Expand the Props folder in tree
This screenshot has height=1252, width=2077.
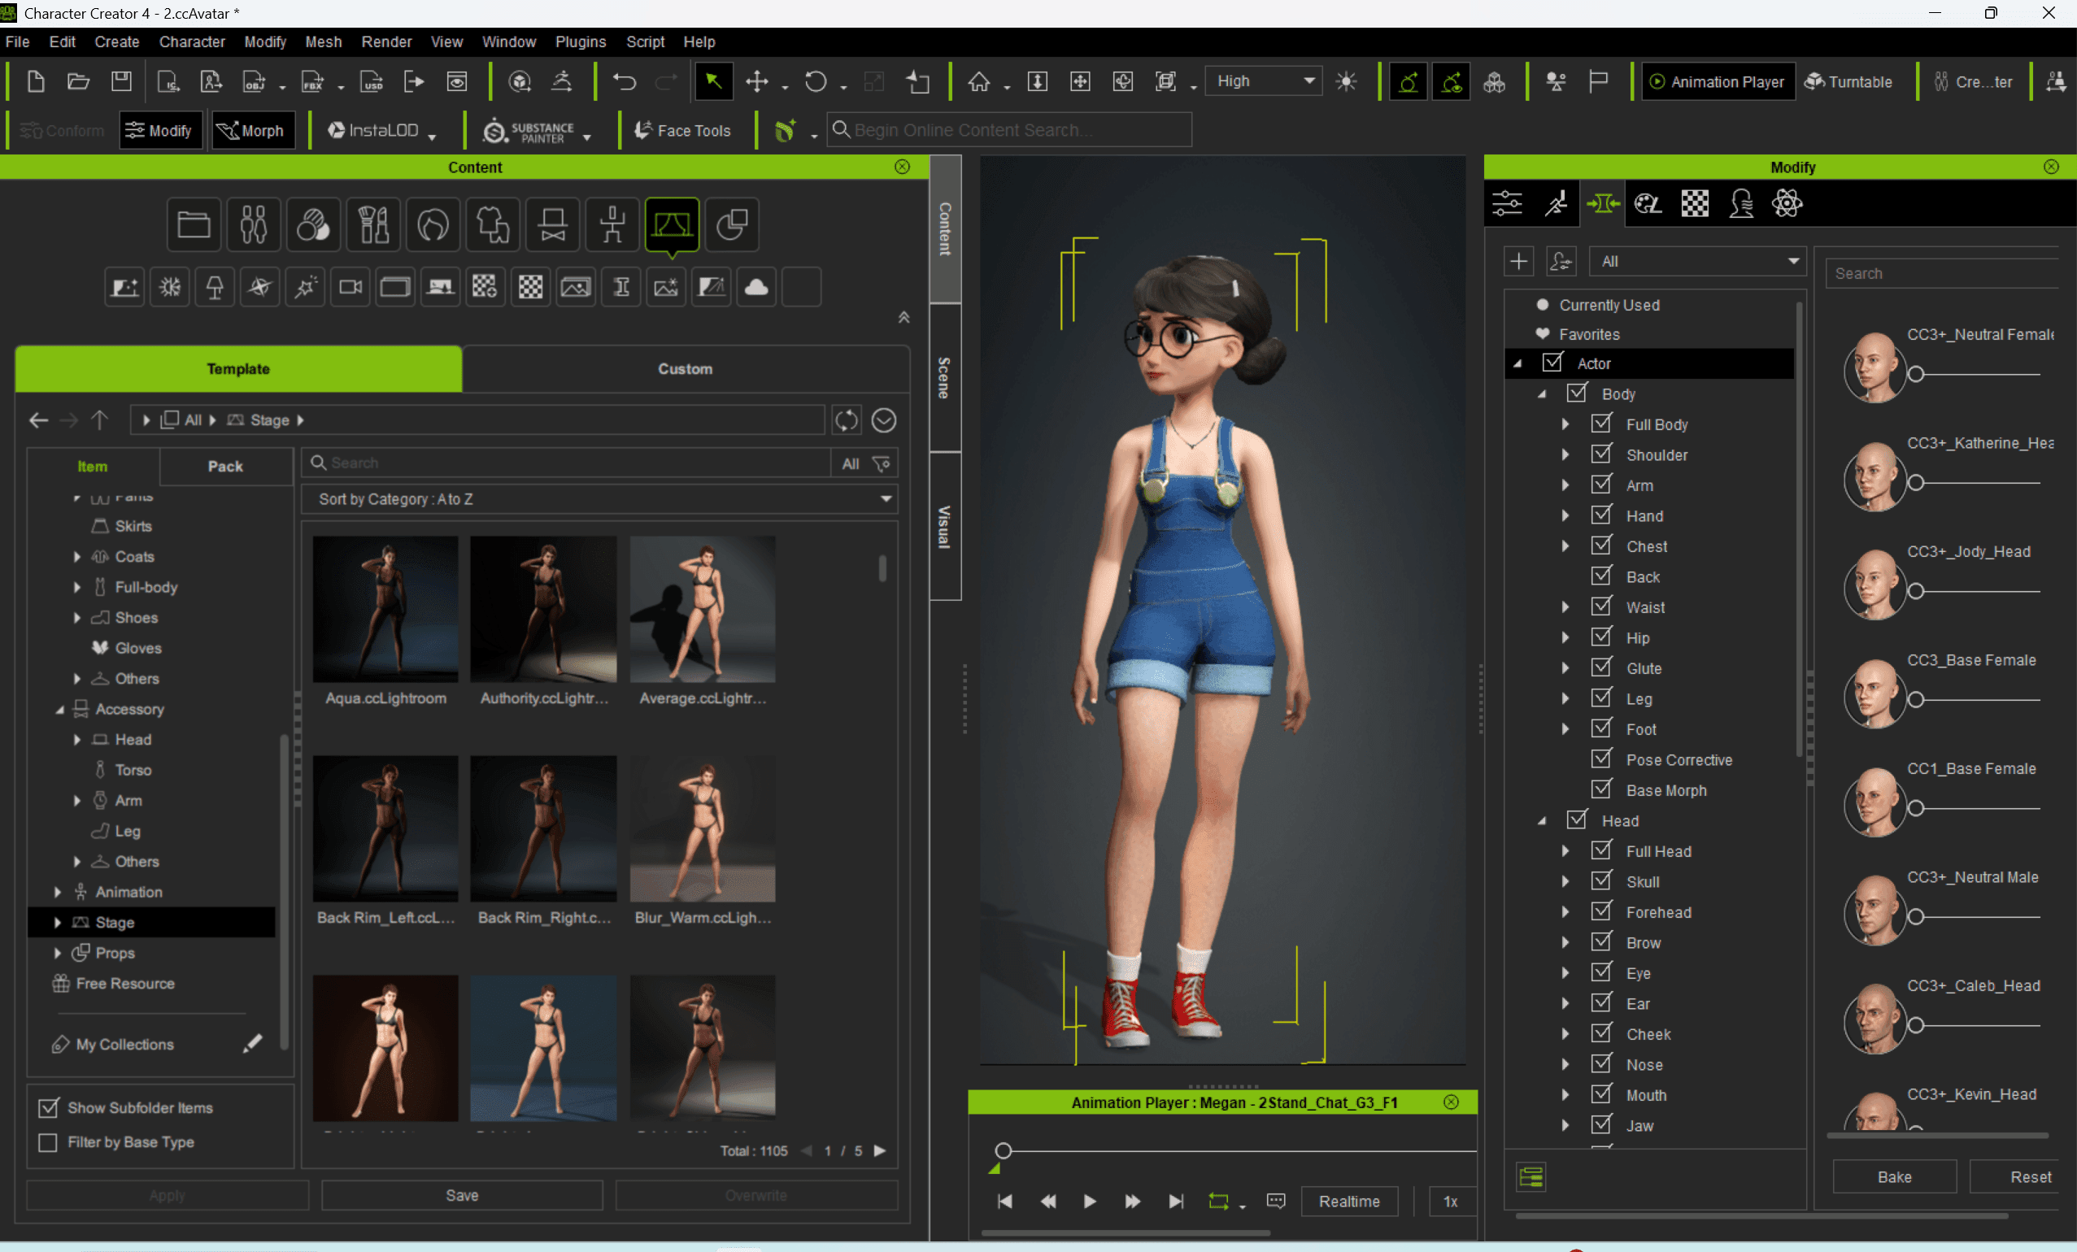pyautogui.click(x=57, y=953)
